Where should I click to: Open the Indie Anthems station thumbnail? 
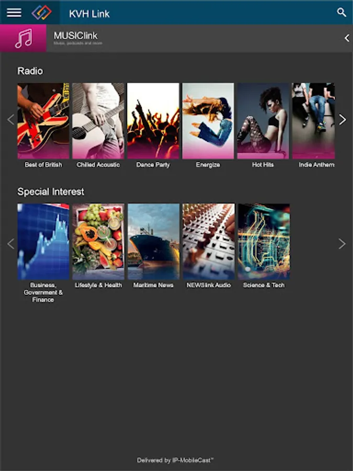(x=313, y=121)
